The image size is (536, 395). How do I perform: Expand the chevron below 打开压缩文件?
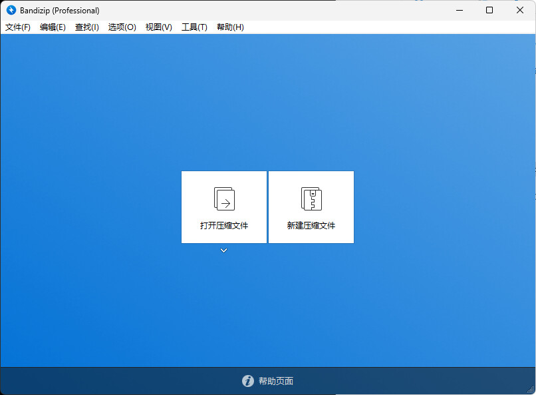(223, 250)
